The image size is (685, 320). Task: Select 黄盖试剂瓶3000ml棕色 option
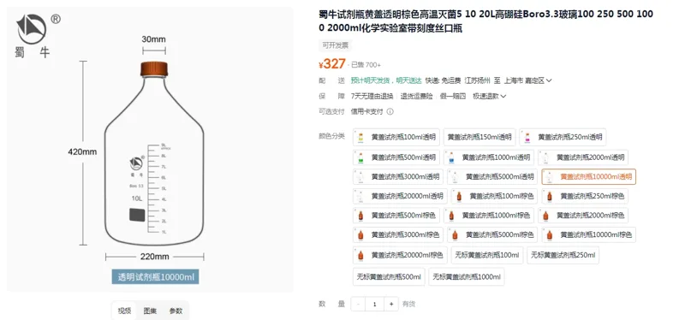click(x=398, y=235)
